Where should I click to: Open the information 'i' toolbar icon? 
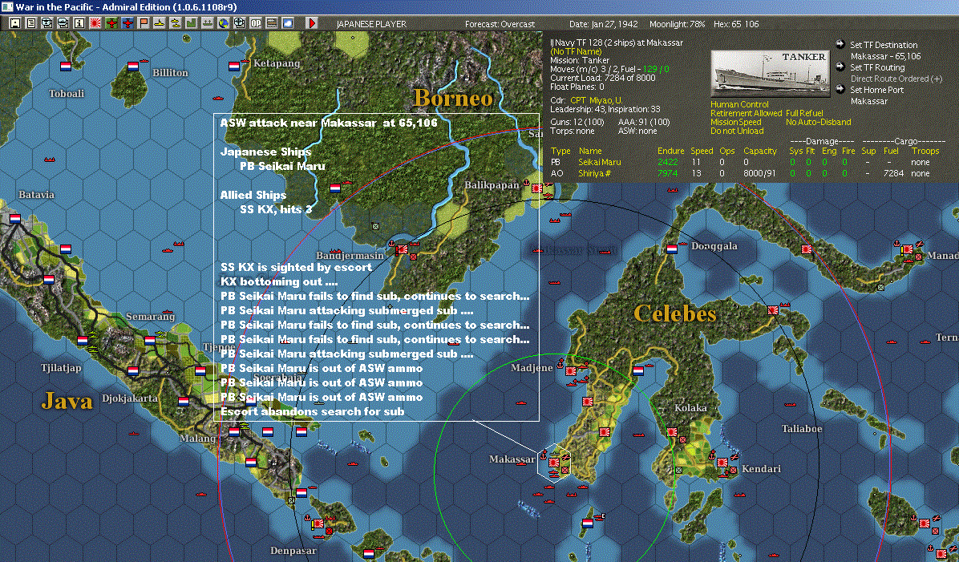pos(79,23)
